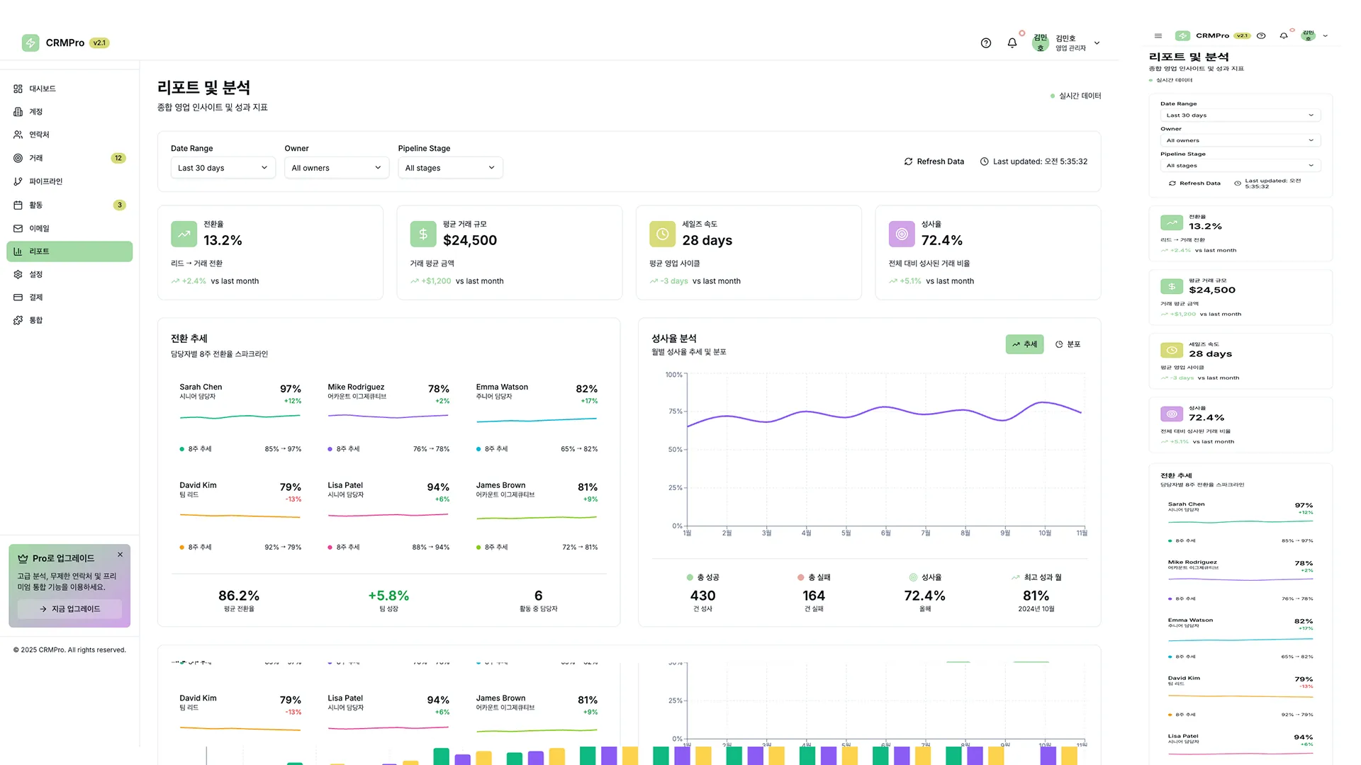Click the 86.2% 평균 전환율 figure
The width and height of the screenshot is (1361, 765).
pyautogui.click(x=239, y=596)
